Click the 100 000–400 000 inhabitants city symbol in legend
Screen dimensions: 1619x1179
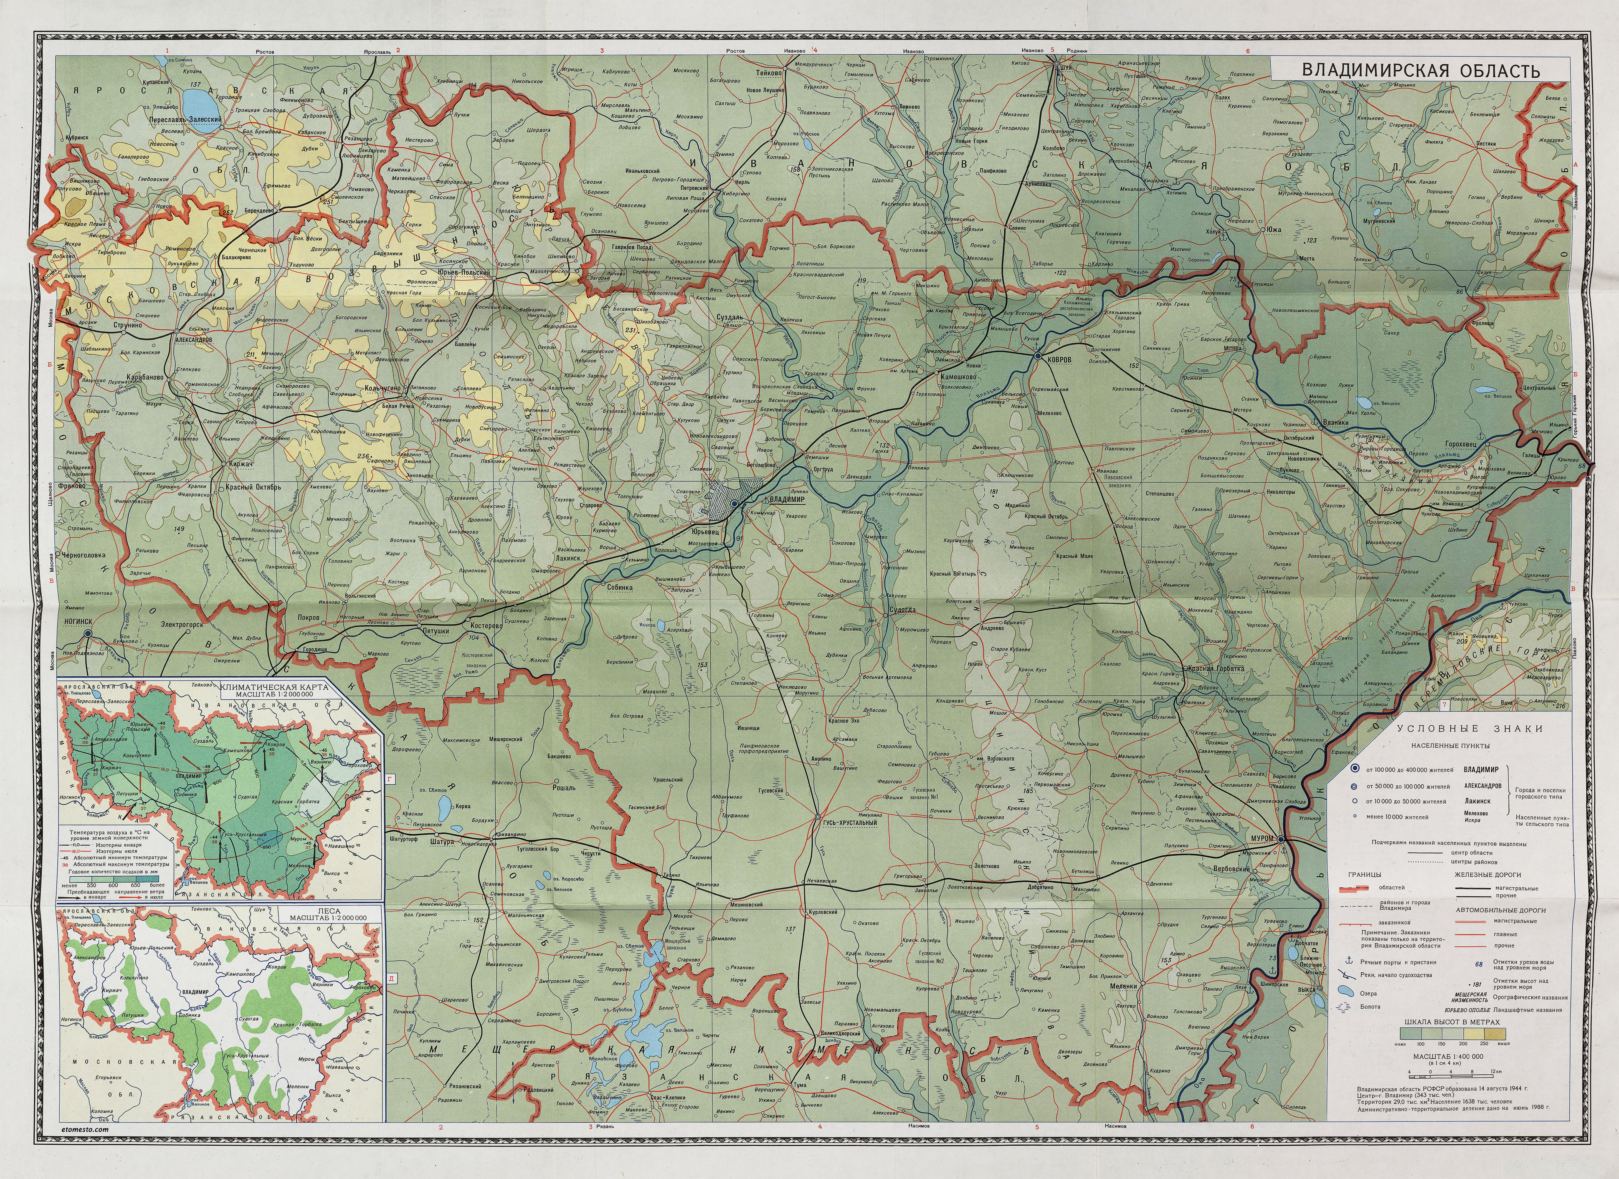pyautogui.click(x=1355, y=768)
